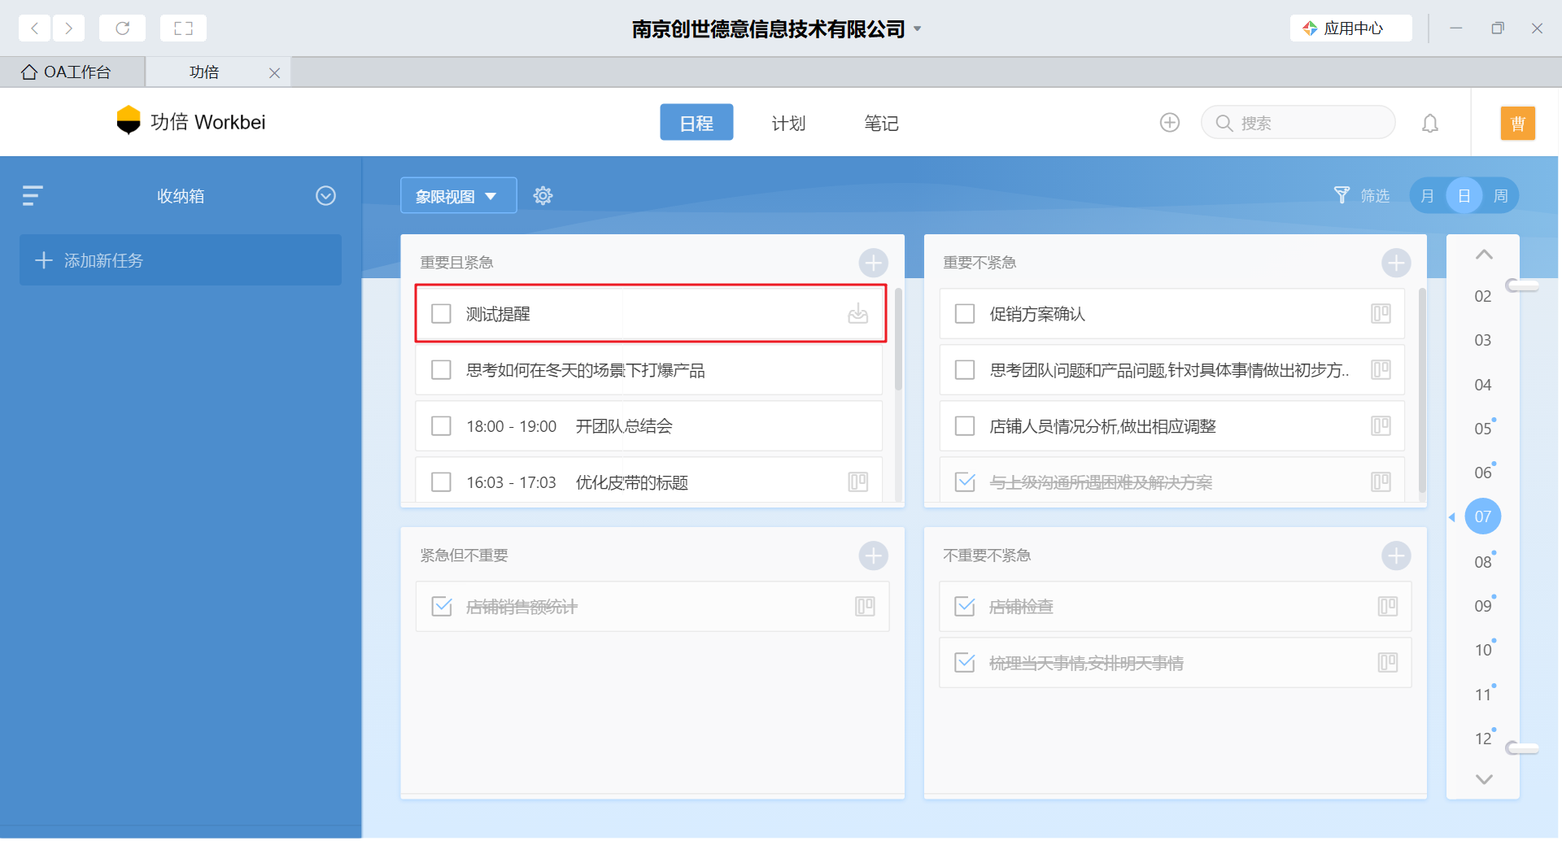The height and width of the screenshot is (841, 1562).
Task: Move date list down with bottom chevron
Action: 1484,779
